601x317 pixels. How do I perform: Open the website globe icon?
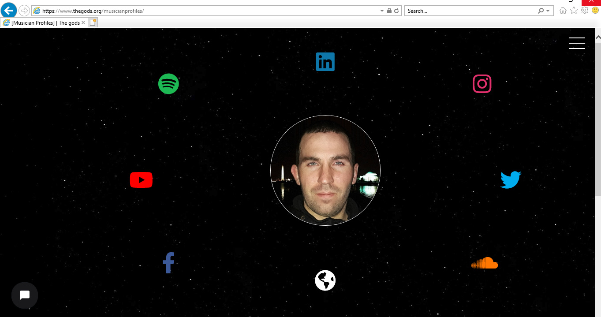click(x=325, y=280)
